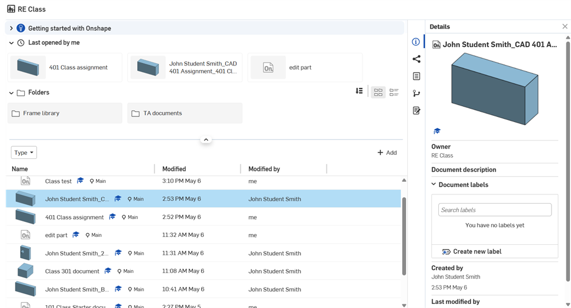Select the Class 301 document row
Image resolution: width=571 pixels, height=308 pixels.
[203, 271]
